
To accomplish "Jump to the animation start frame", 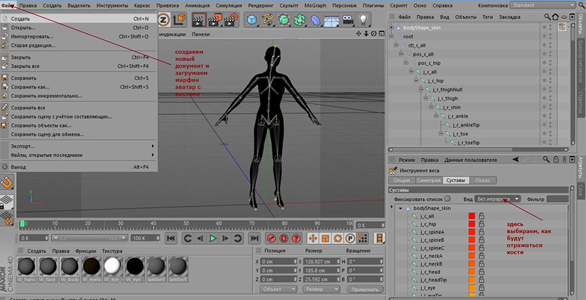I will (171, 238).
